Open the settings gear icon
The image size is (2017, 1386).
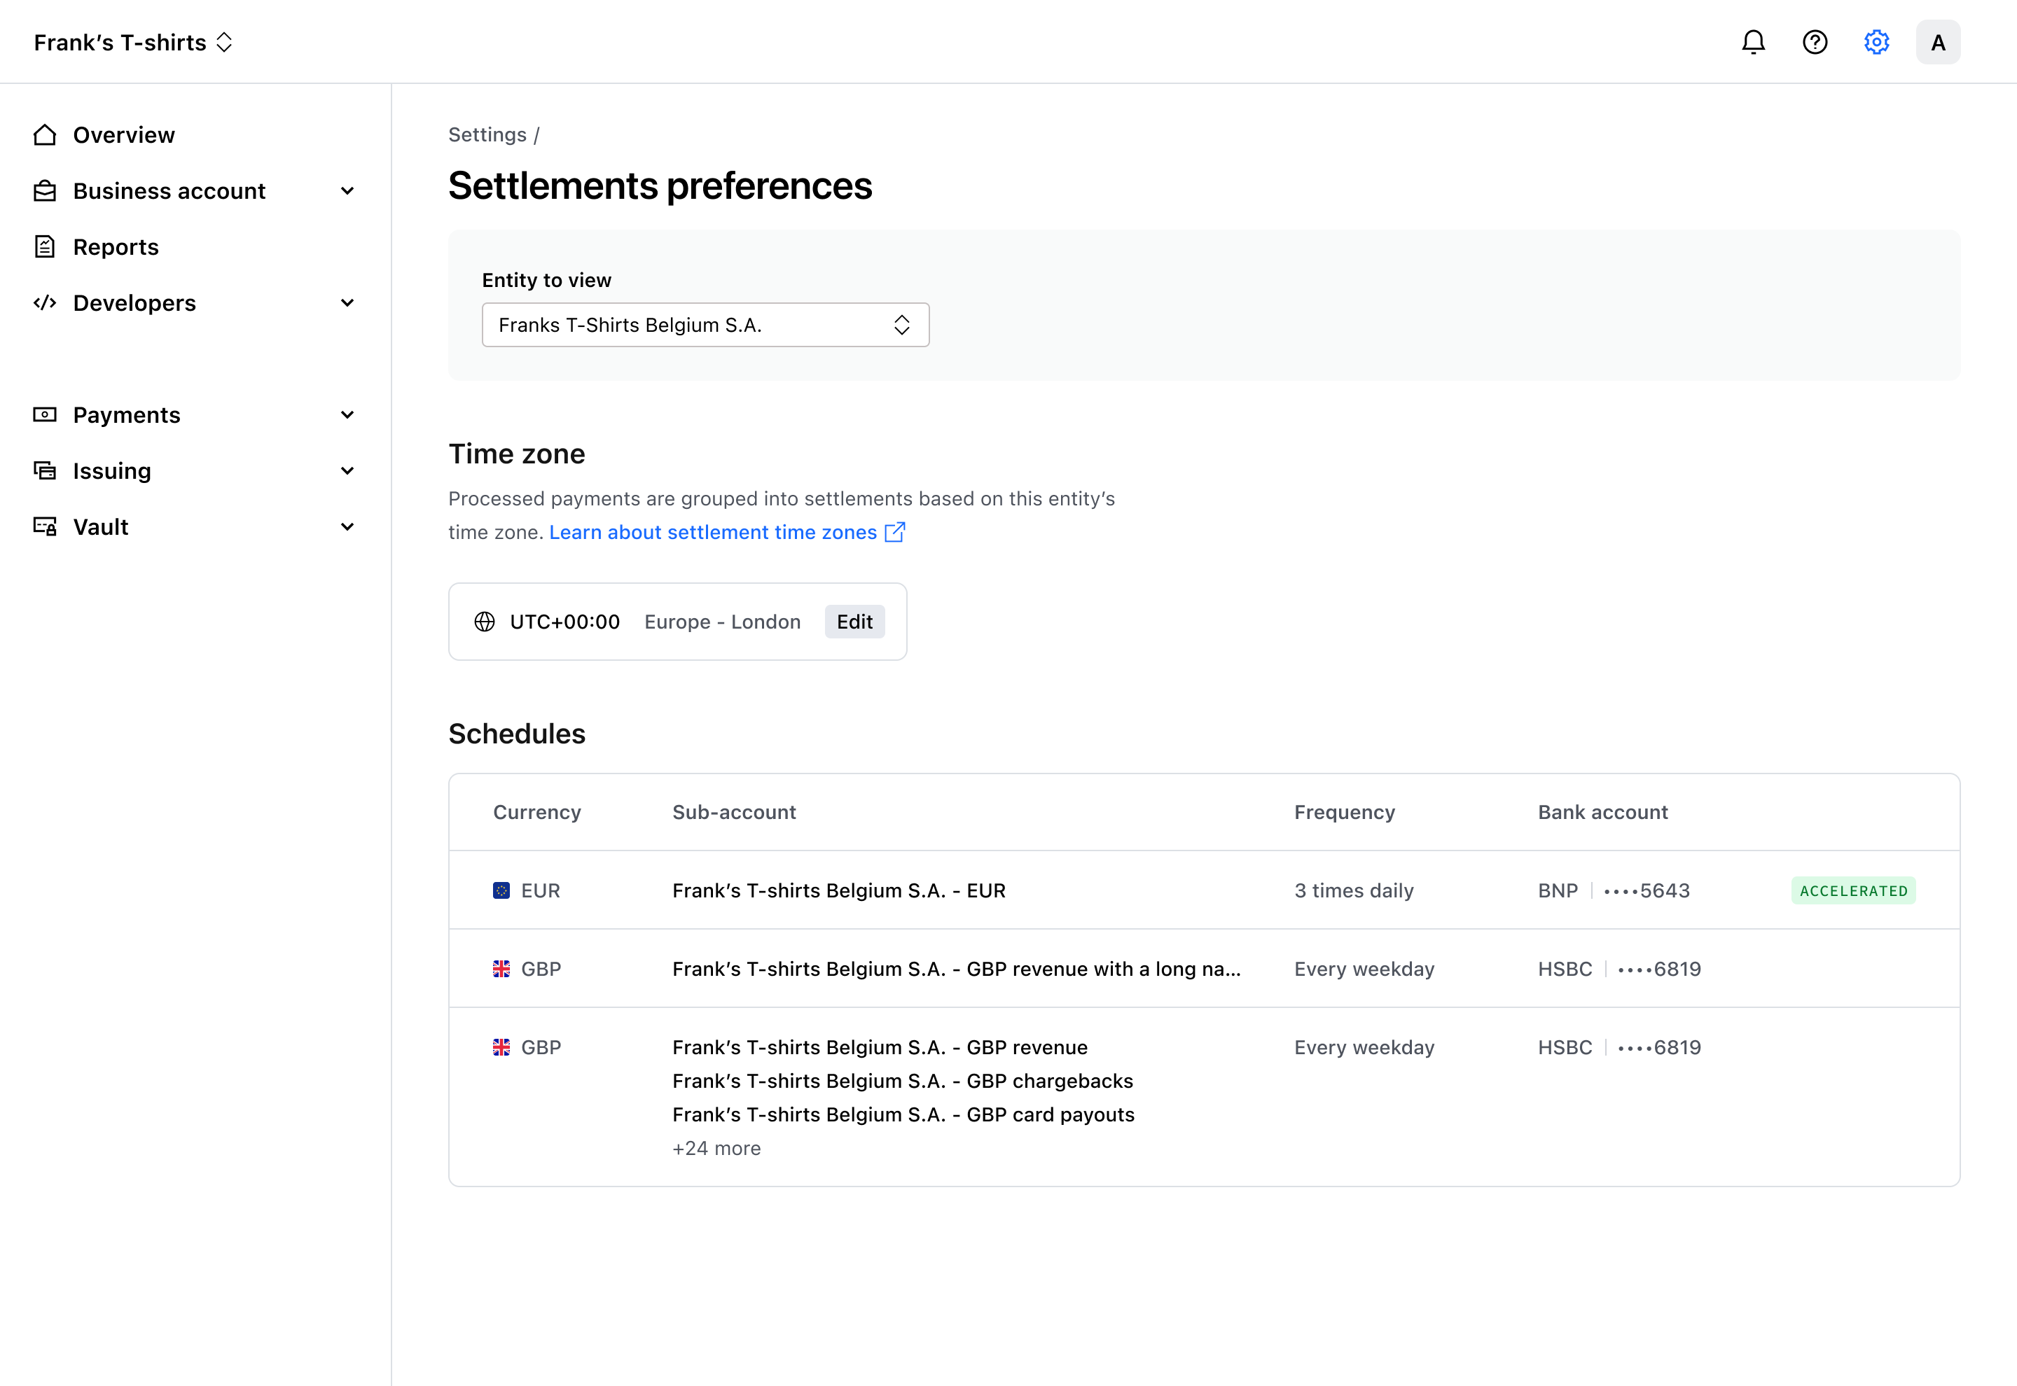tap(1876, 42)
